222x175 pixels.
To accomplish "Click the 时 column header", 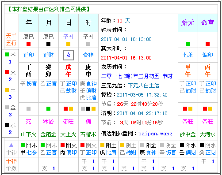I will point(88,23).
